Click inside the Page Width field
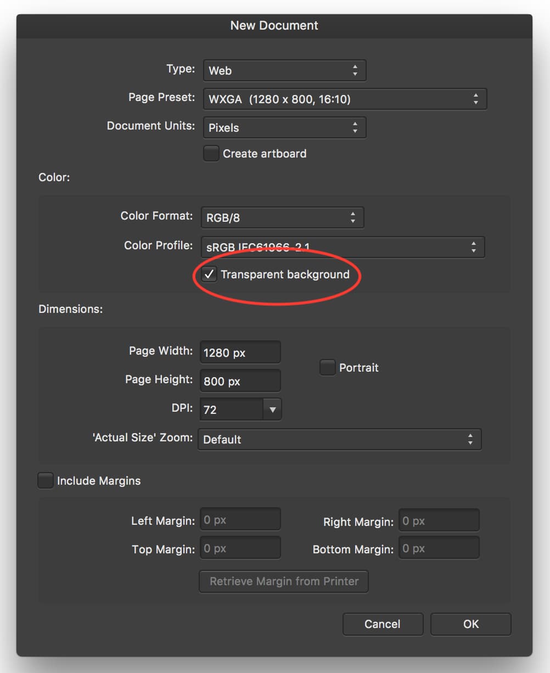Image resolution: width=550 pixels, height=673 pixels. click(240, 352)
